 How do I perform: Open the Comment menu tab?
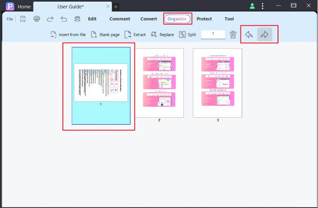point(119,19)
